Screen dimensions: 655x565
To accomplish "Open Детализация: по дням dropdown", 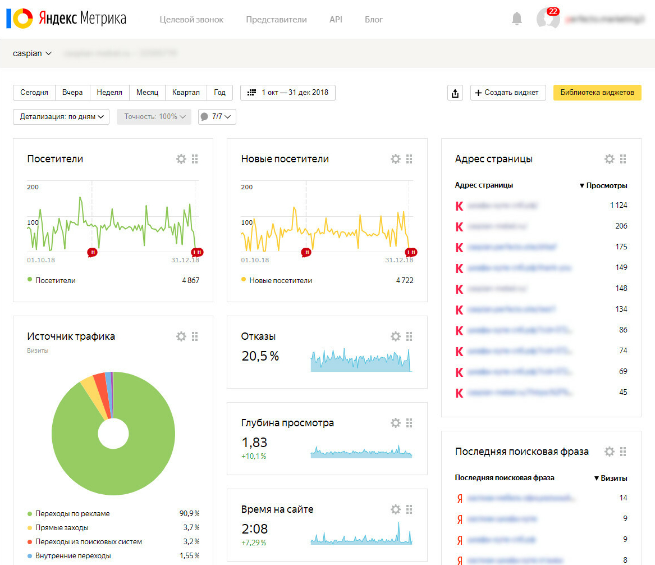I will point(61,117).
